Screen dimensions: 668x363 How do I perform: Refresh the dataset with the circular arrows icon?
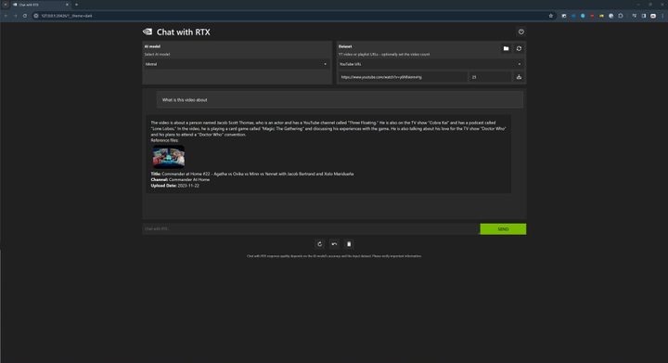pos(519,48)
